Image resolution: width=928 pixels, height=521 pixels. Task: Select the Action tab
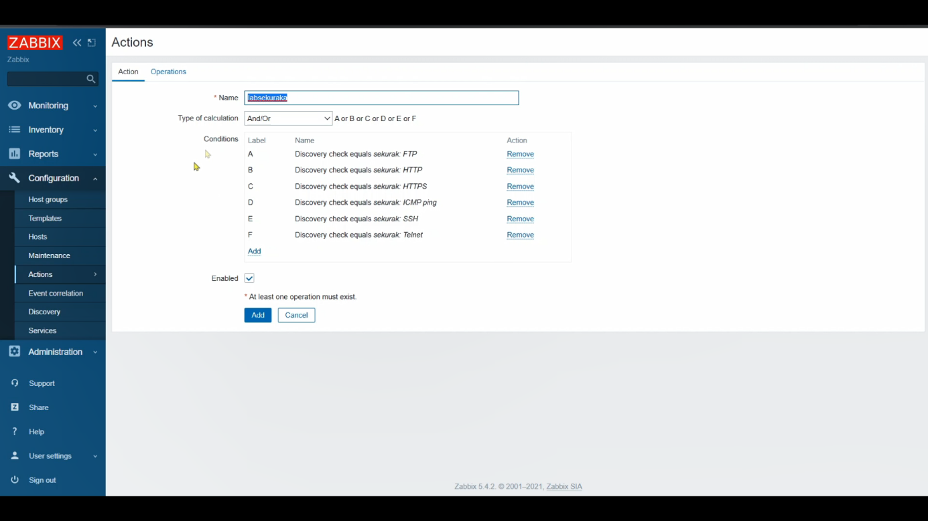pyautogui.click(x=128, y=72)
